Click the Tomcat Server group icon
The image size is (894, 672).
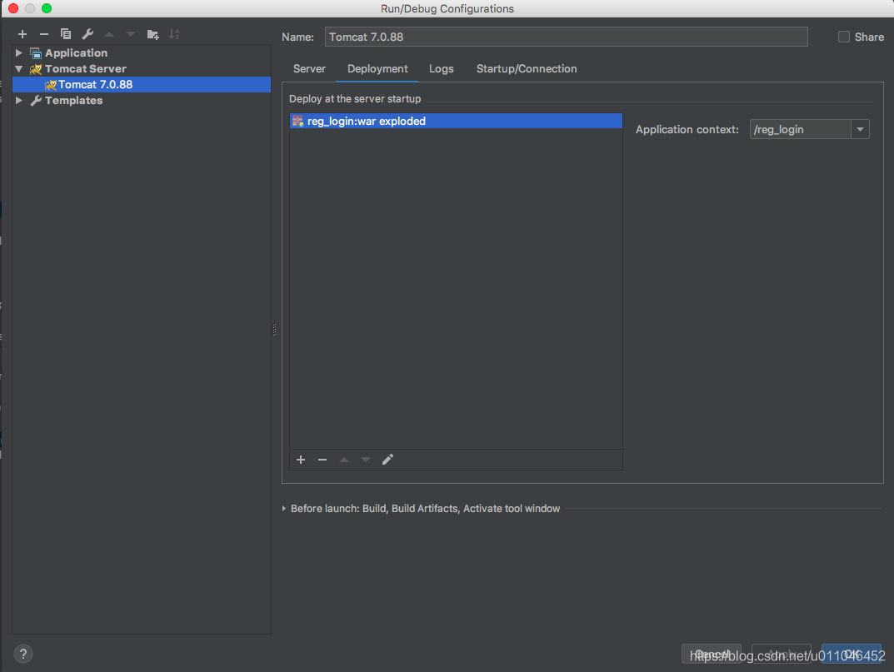coord(36,69)
